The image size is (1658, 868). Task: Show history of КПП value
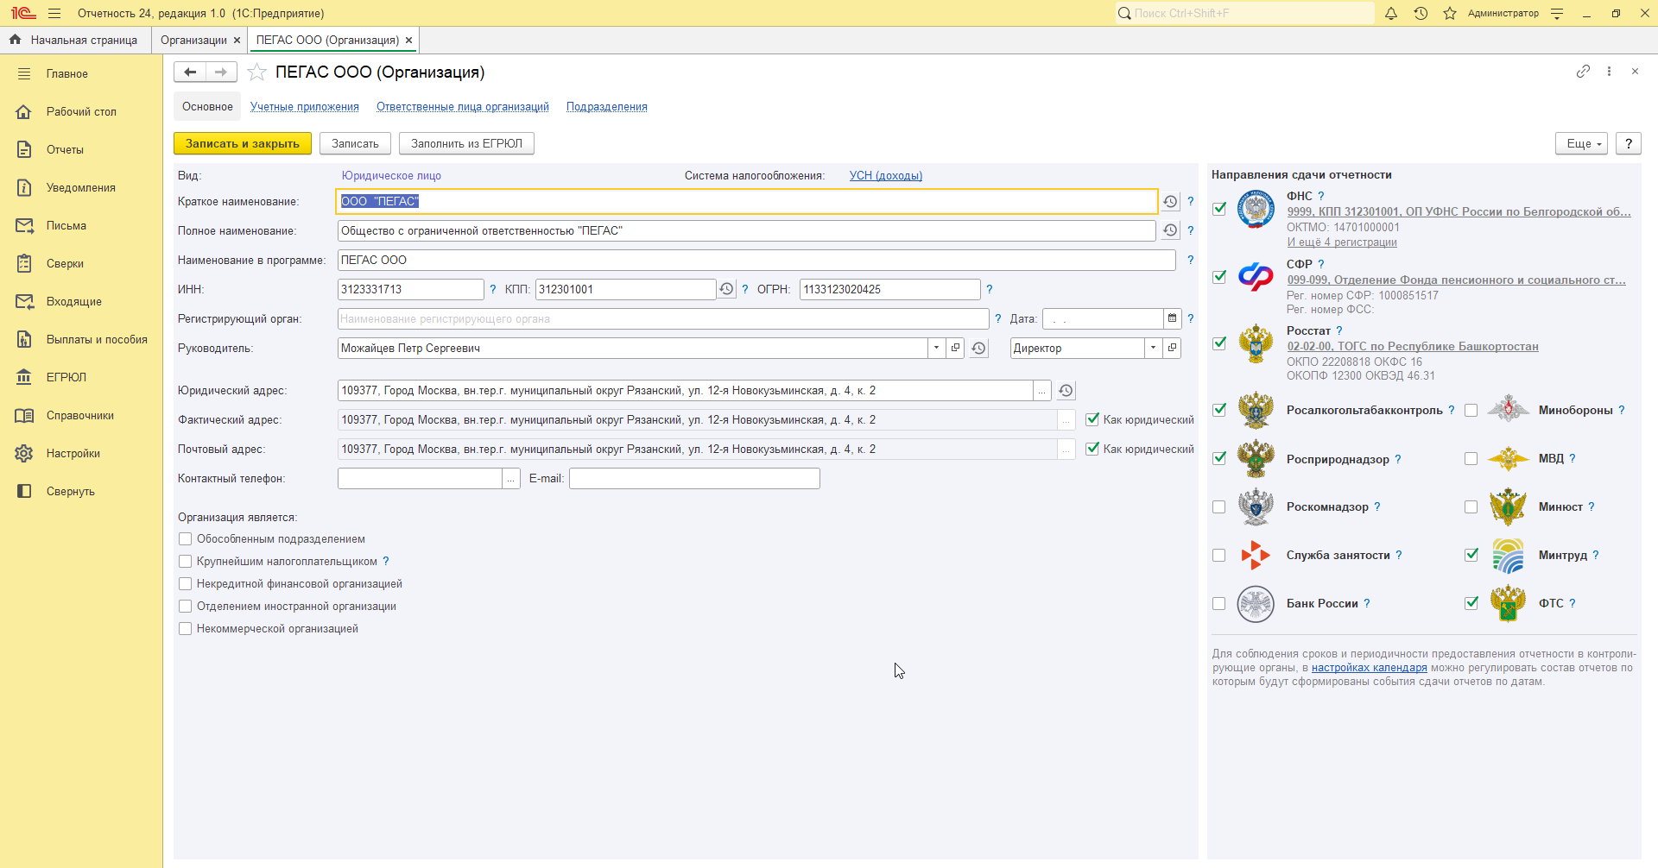tap(726, 290)
